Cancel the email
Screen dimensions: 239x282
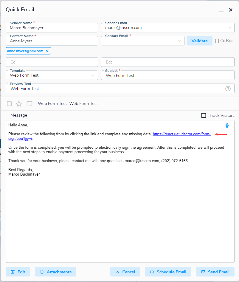125,272
